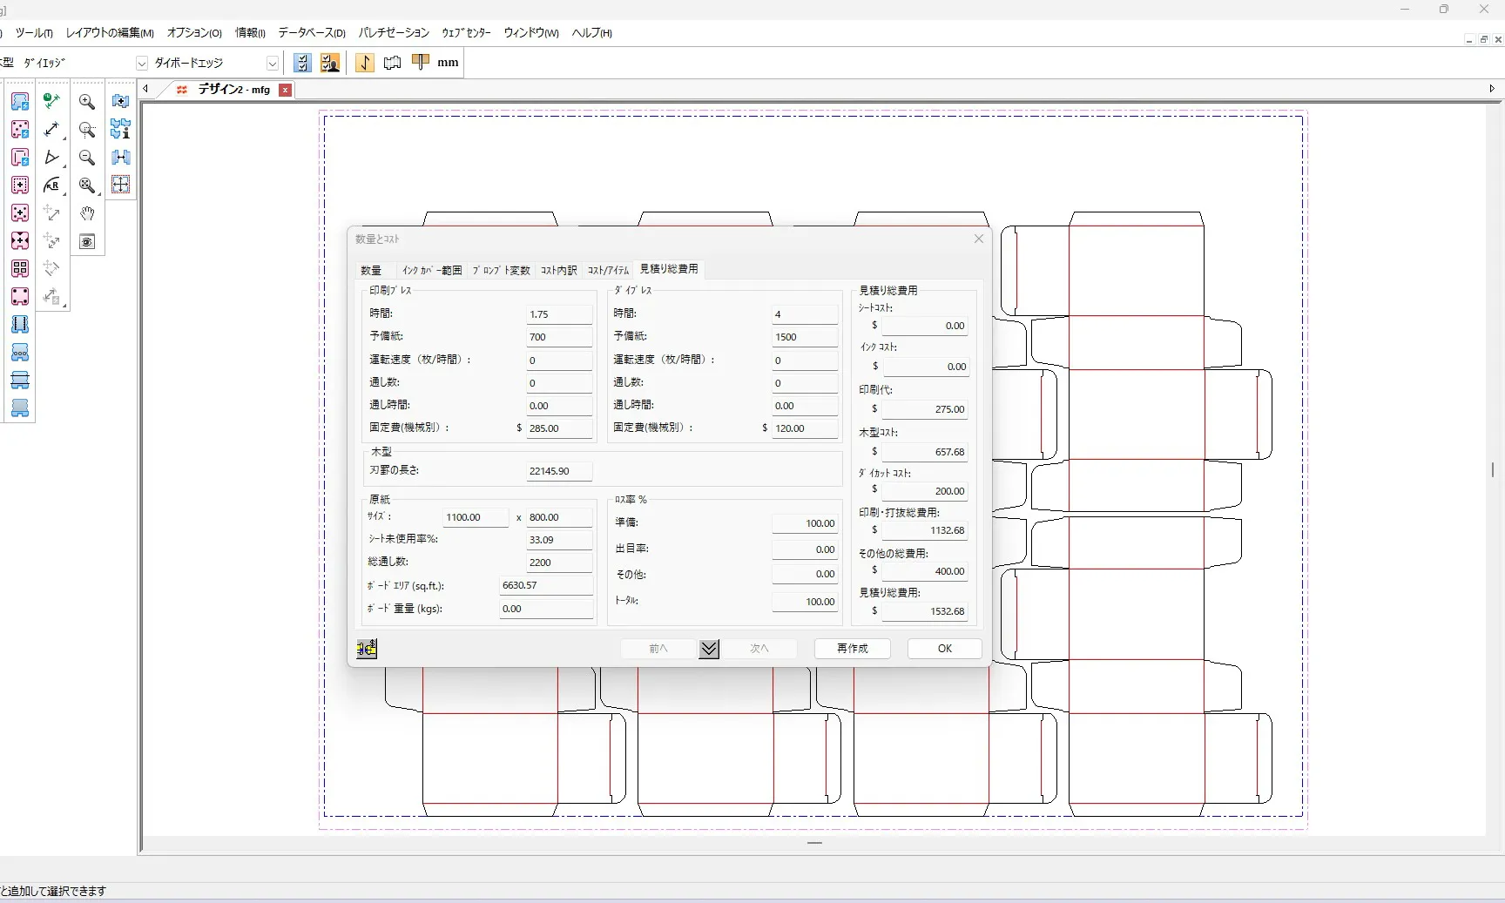Select the zoom out magnifier tool
Viewport: 1505px width, 903px height.
pyautogui.click(x=87, y=158)
